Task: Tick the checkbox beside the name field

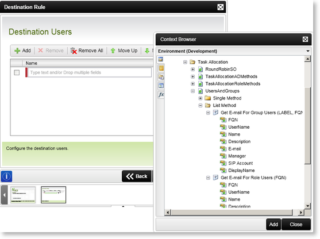Action: click(17, 72)
